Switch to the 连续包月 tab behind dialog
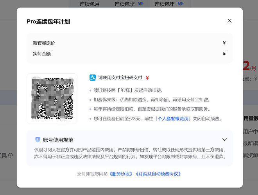 [x=90, y=4]
